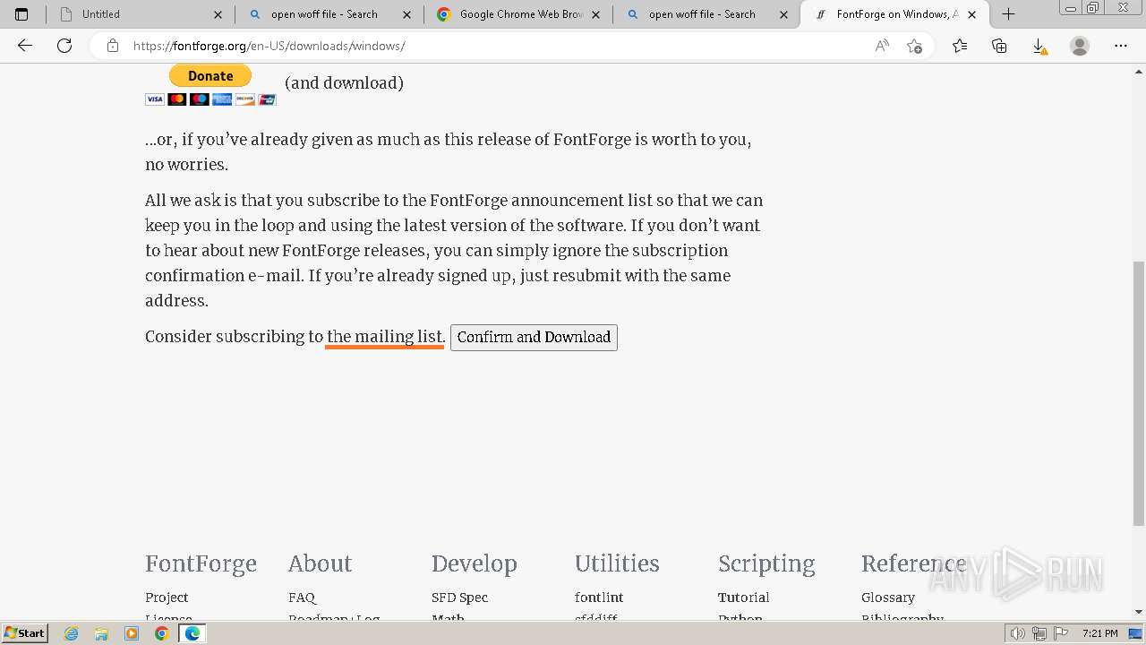Click Show desktop tray icon
This screenshot has width=1146, height=645.
(1135, 633)
